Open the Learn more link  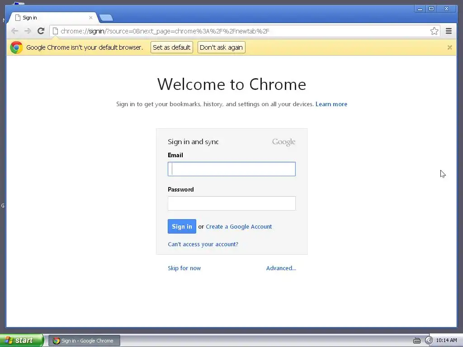[x=331, y=104]
